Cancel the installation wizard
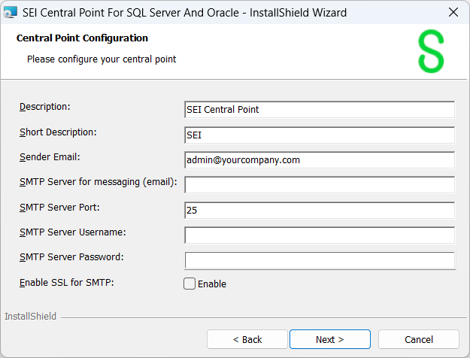The image size is (470, 358). 419,339
